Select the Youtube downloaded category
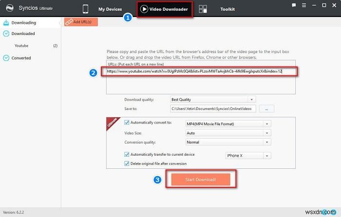The height and width of the screenshot is (217, 341). tap(21, 46)
